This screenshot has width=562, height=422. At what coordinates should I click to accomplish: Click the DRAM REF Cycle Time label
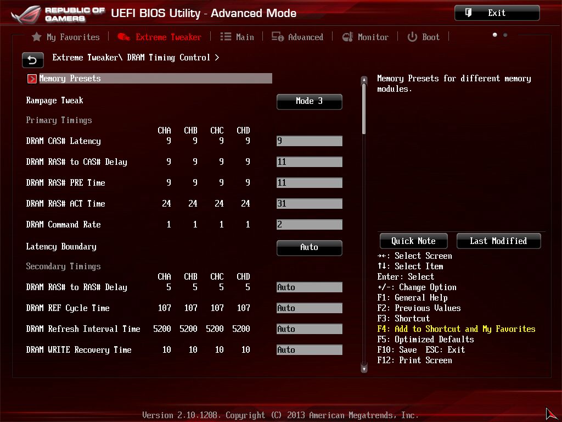[x=68, y=308]
